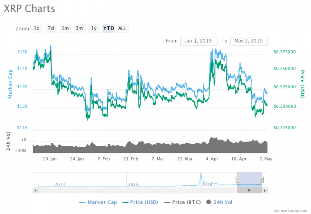Click the 4. Apr axis label
311x214 pixels.
(x=212, y=159)
